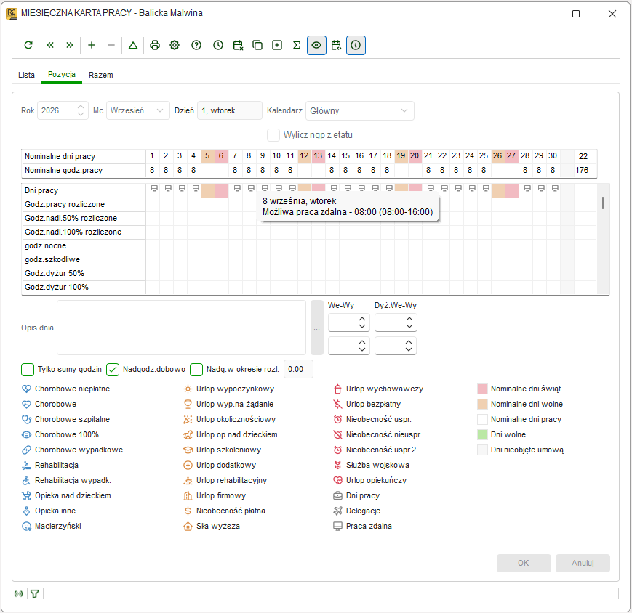Viewport: 632px width, 613px height.
Task: Click the refresh icon in toolbar
Action: 28,45
